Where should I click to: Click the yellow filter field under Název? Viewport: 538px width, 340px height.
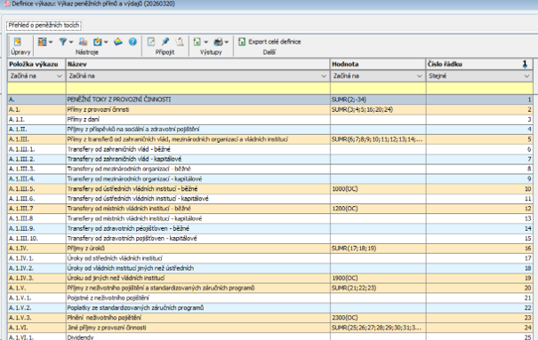pos(198,89)
